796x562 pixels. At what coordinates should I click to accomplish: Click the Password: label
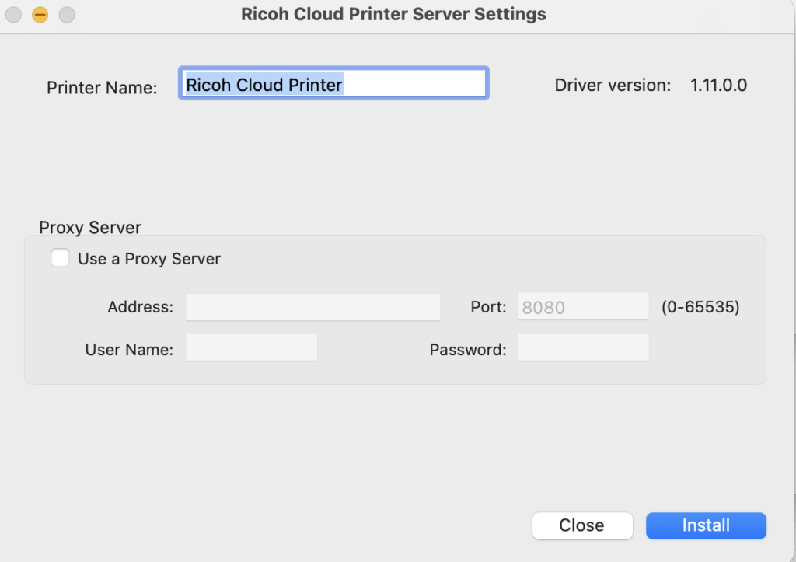468,350
